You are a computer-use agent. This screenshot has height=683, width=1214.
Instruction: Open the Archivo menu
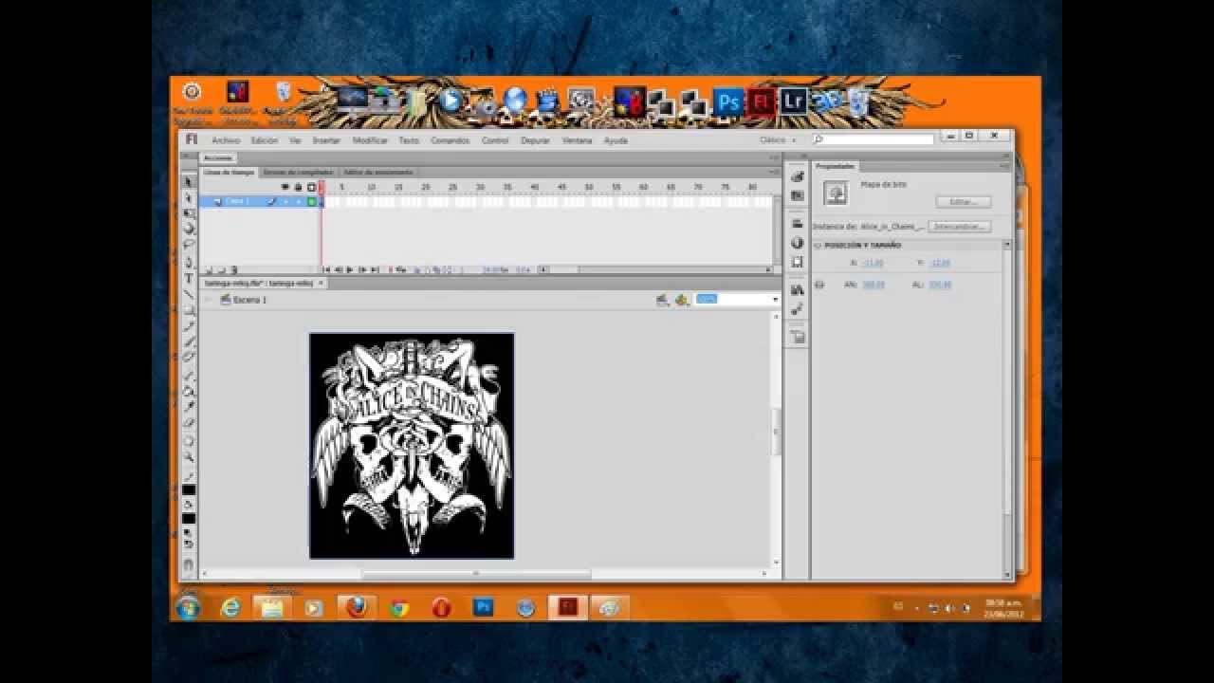click(225, 140)
